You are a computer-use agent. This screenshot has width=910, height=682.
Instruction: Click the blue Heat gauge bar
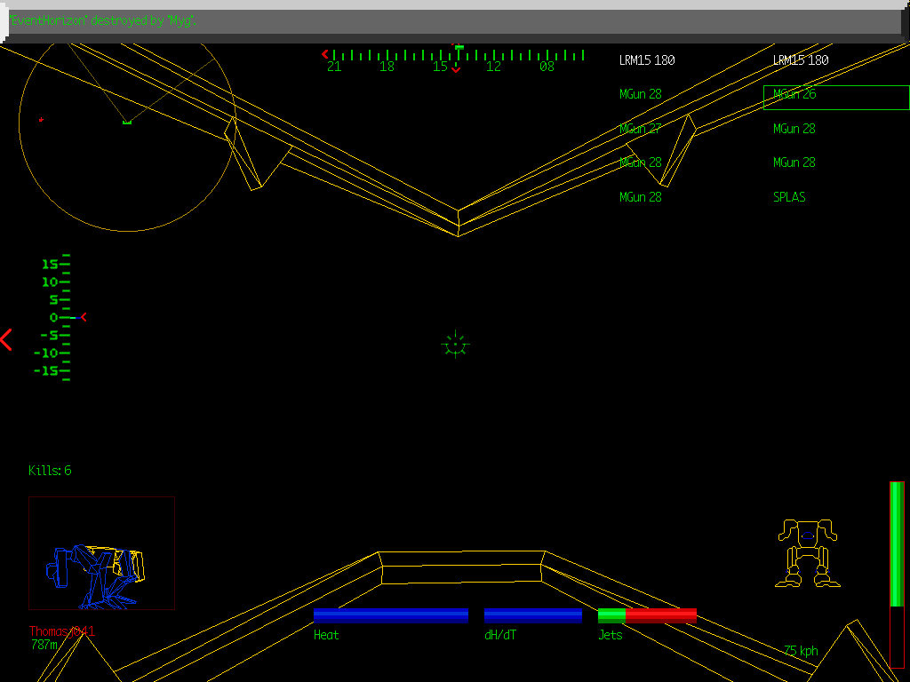click(x=391, y=615)
